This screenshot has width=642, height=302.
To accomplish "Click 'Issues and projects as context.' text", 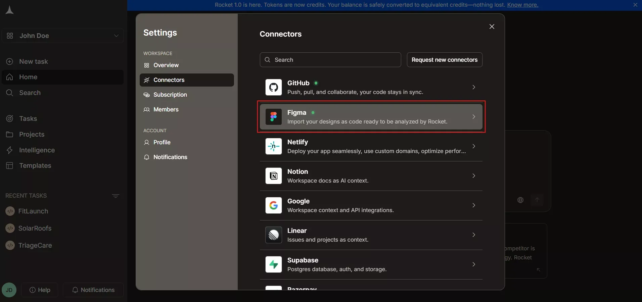I will click(x=328, y=240).
